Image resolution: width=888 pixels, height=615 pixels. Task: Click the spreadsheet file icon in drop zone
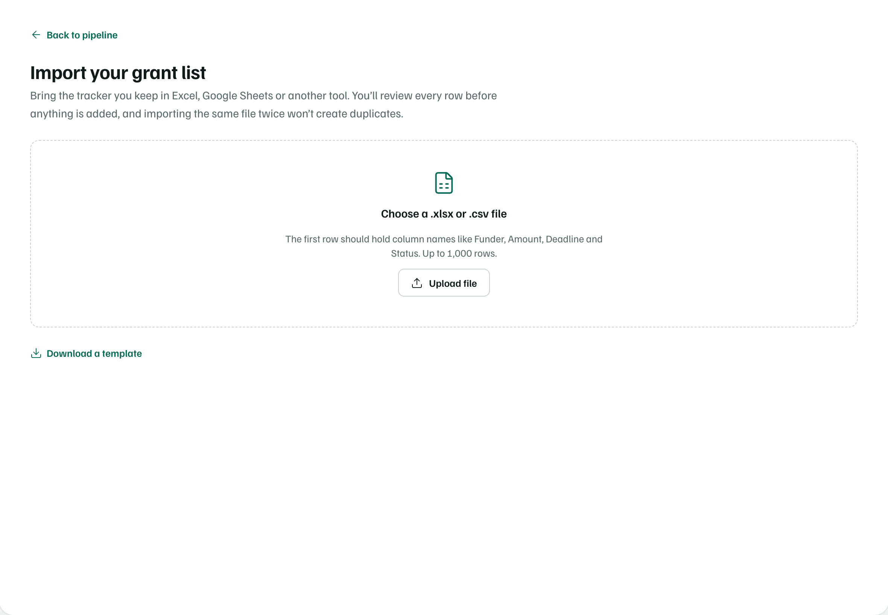click(x=444, y=183)
